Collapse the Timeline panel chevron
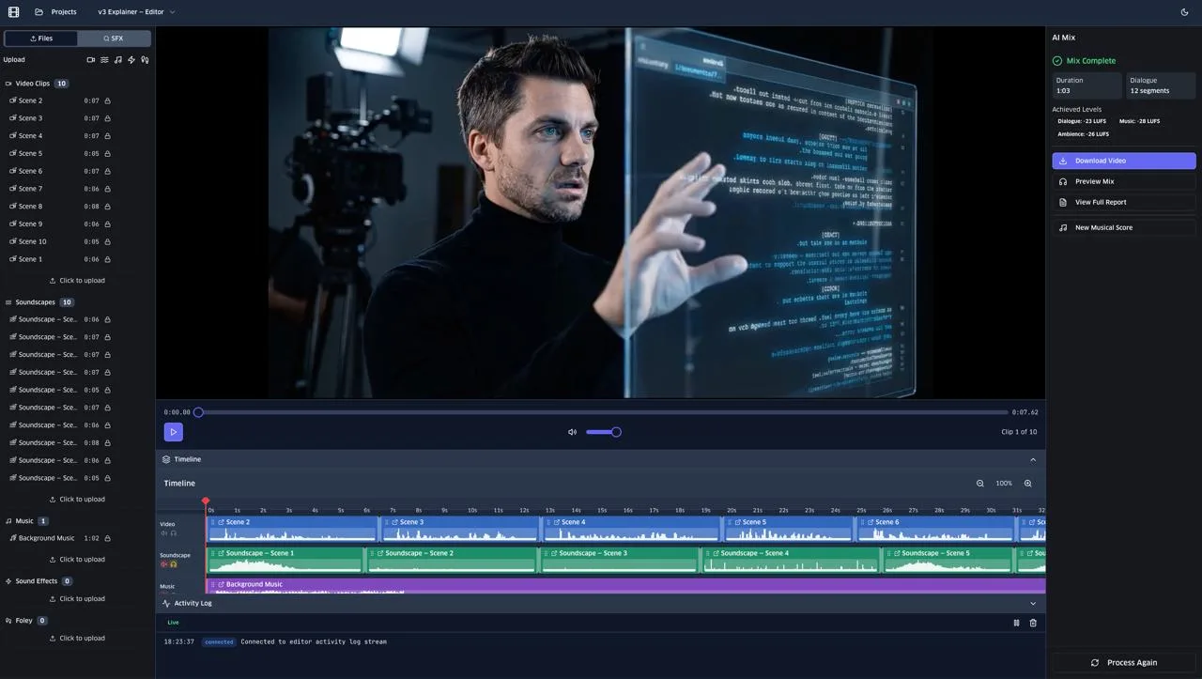Image resolution: width=1202 pixels, height=679 pixels. point(1033,459)
